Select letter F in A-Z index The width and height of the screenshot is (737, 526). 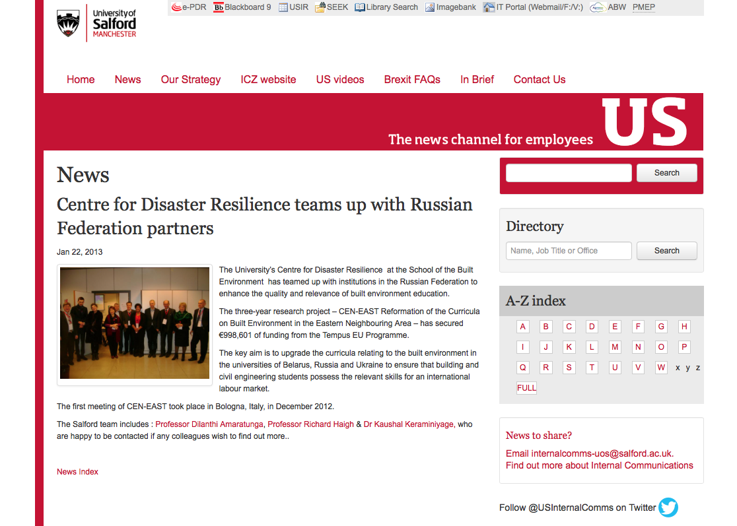(638, 327)
